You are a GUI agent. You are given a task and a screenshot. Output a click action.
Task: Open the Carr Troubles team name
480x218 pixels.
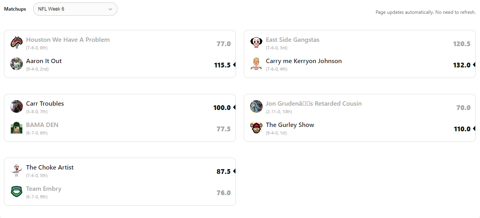pyautogui.click(x=45, y=104)
